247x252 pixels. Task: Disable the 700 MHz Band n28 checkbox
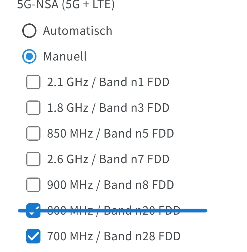pyautogui.click(x=33, y=236)
